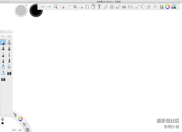Click the Redo arrow in top toolbar

(x=49, y=7)
